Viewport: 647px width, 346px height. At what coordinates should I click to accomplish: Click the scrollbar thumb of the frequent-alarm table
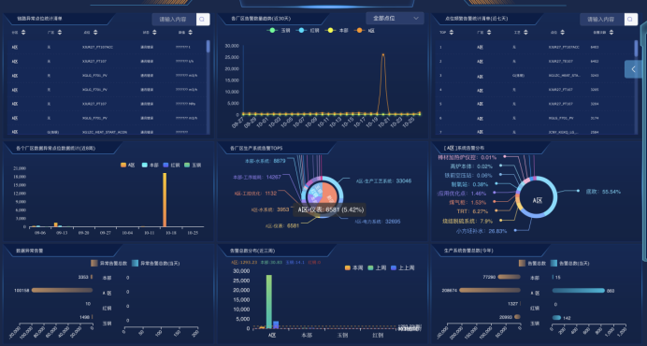click(x=636, y=49)
